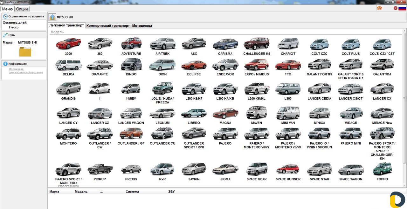Screen dimensions: 407x209
Task: Select the L300 van
Action: [x=288, y=89]
